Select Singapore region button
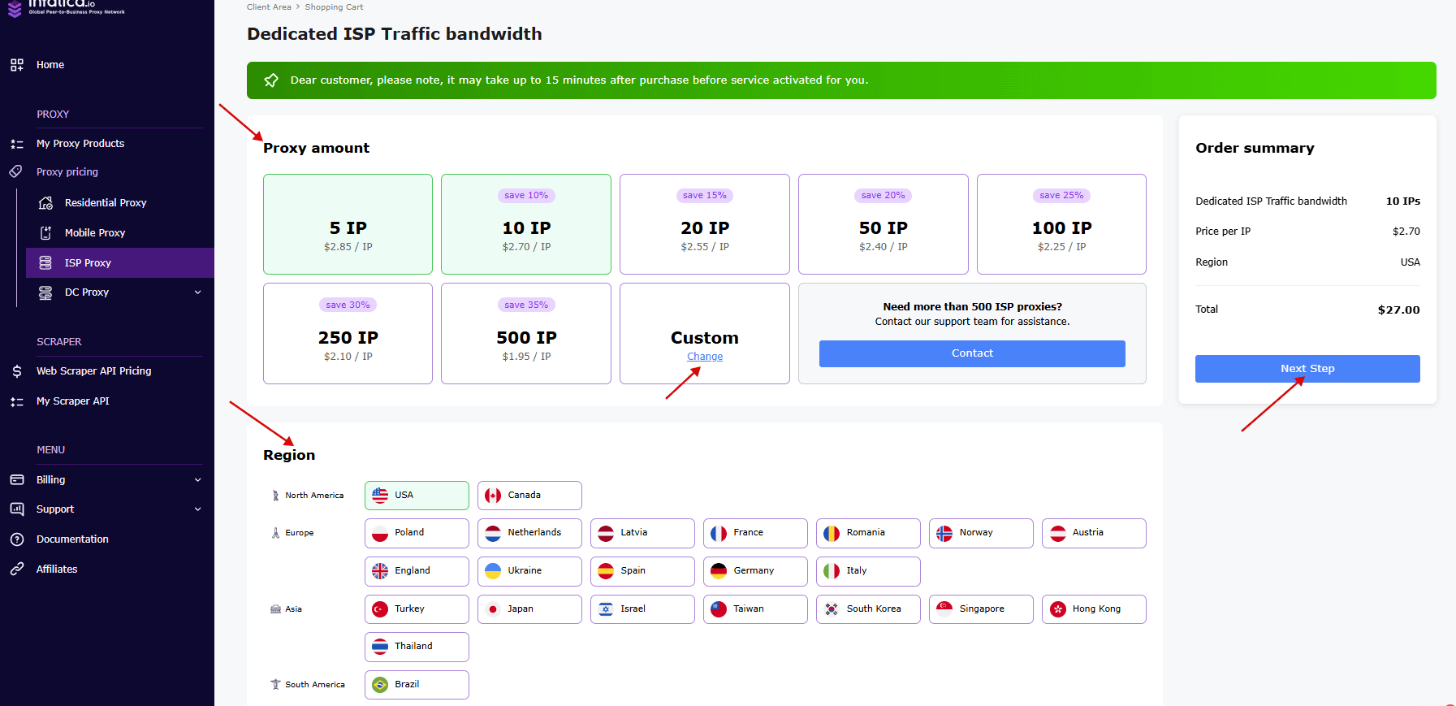Viewport: 1456px width, 706px height. point(981,609)
